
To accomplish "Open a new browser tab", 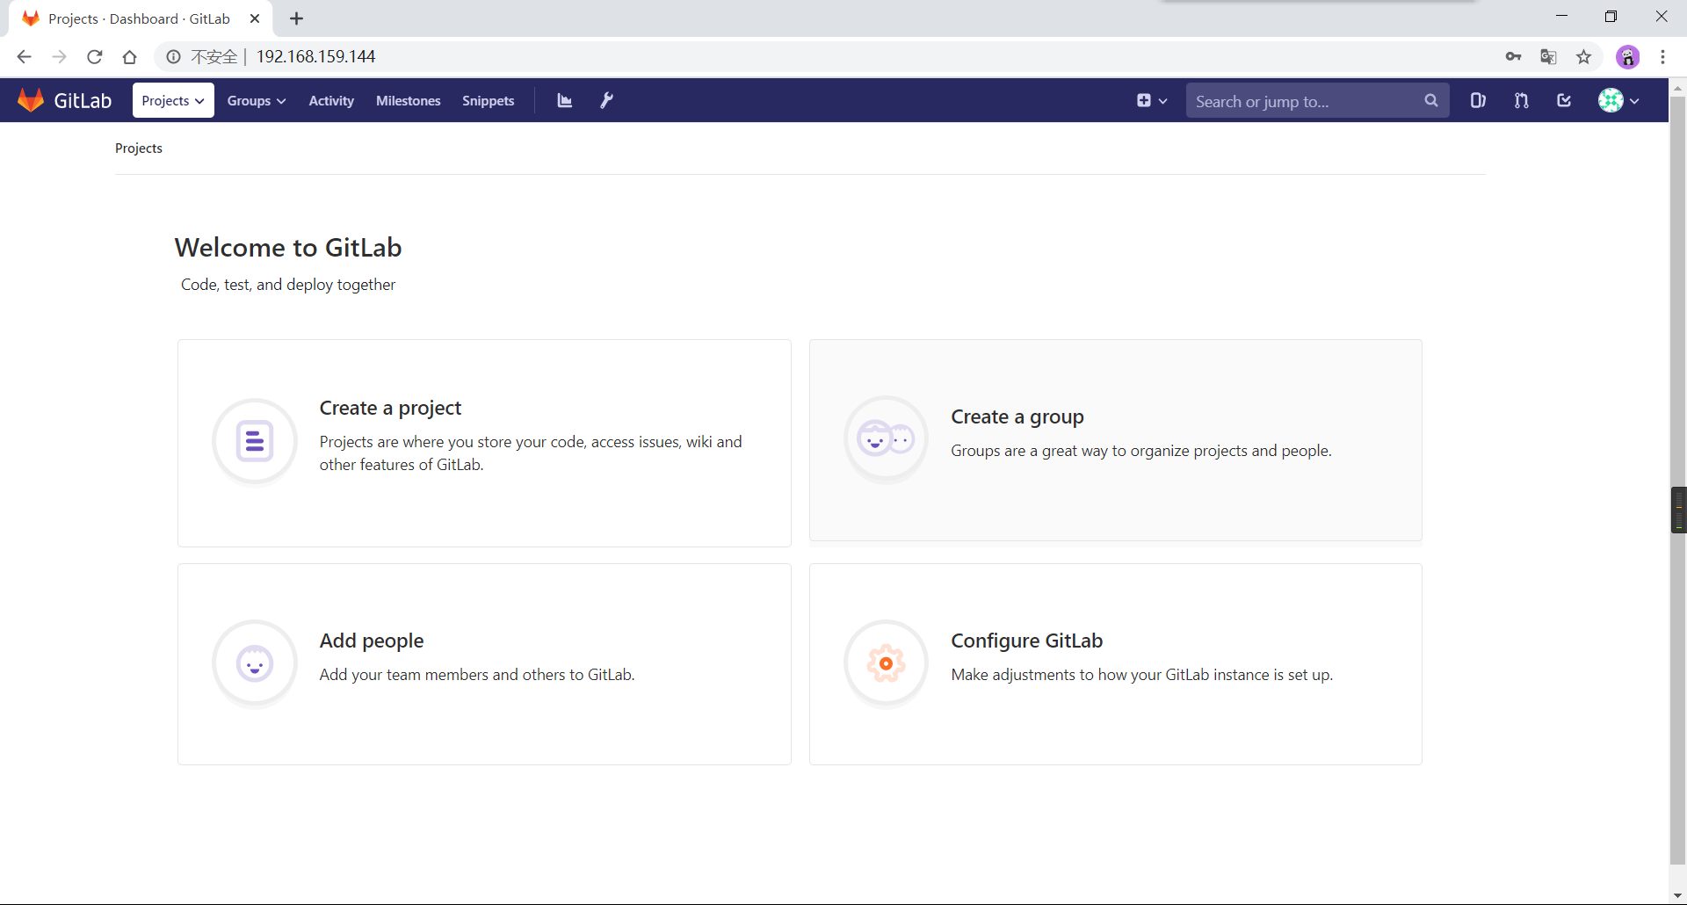I will pos(296,18).
